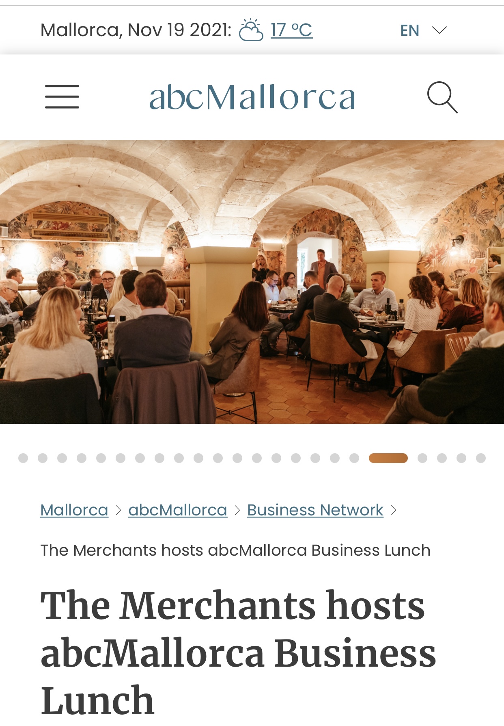Viewport: 504px width, 726px height.
Task: Select the second gallery slide dot
Action: pos(43,458)
